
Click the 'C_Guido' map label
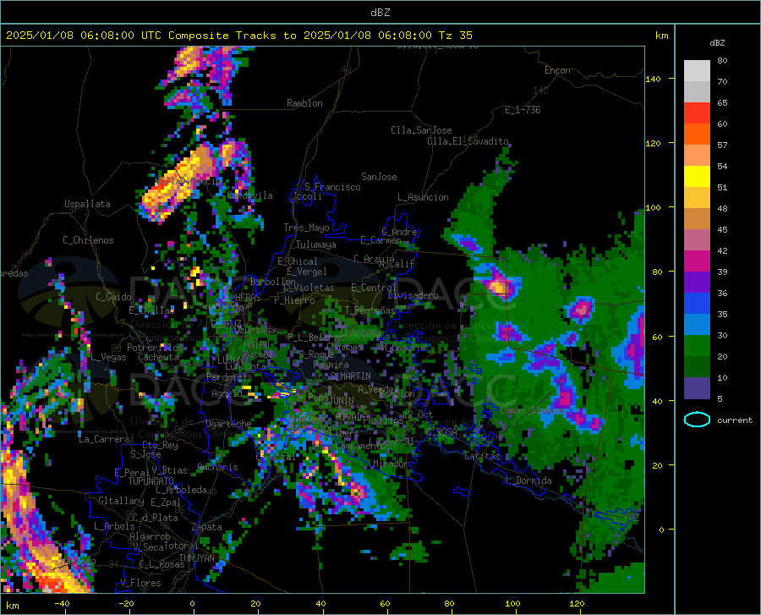coord(113,297)
